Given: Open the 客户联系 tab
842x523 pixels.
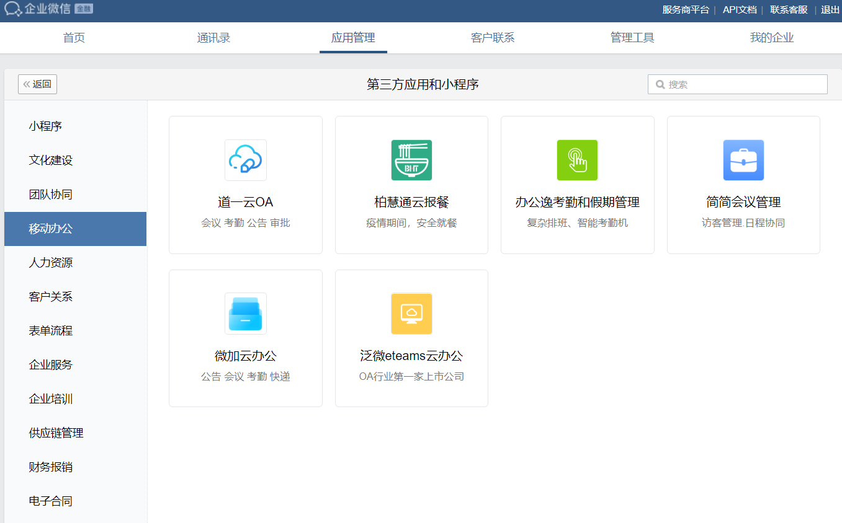Looking at the screenshot, I should pos(493,38).
